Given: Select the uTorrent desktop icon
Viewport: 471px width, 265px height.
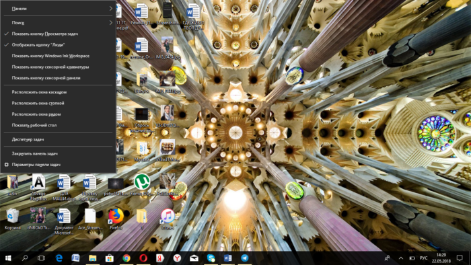Looking at the screenshot, I should click(142, 185).
